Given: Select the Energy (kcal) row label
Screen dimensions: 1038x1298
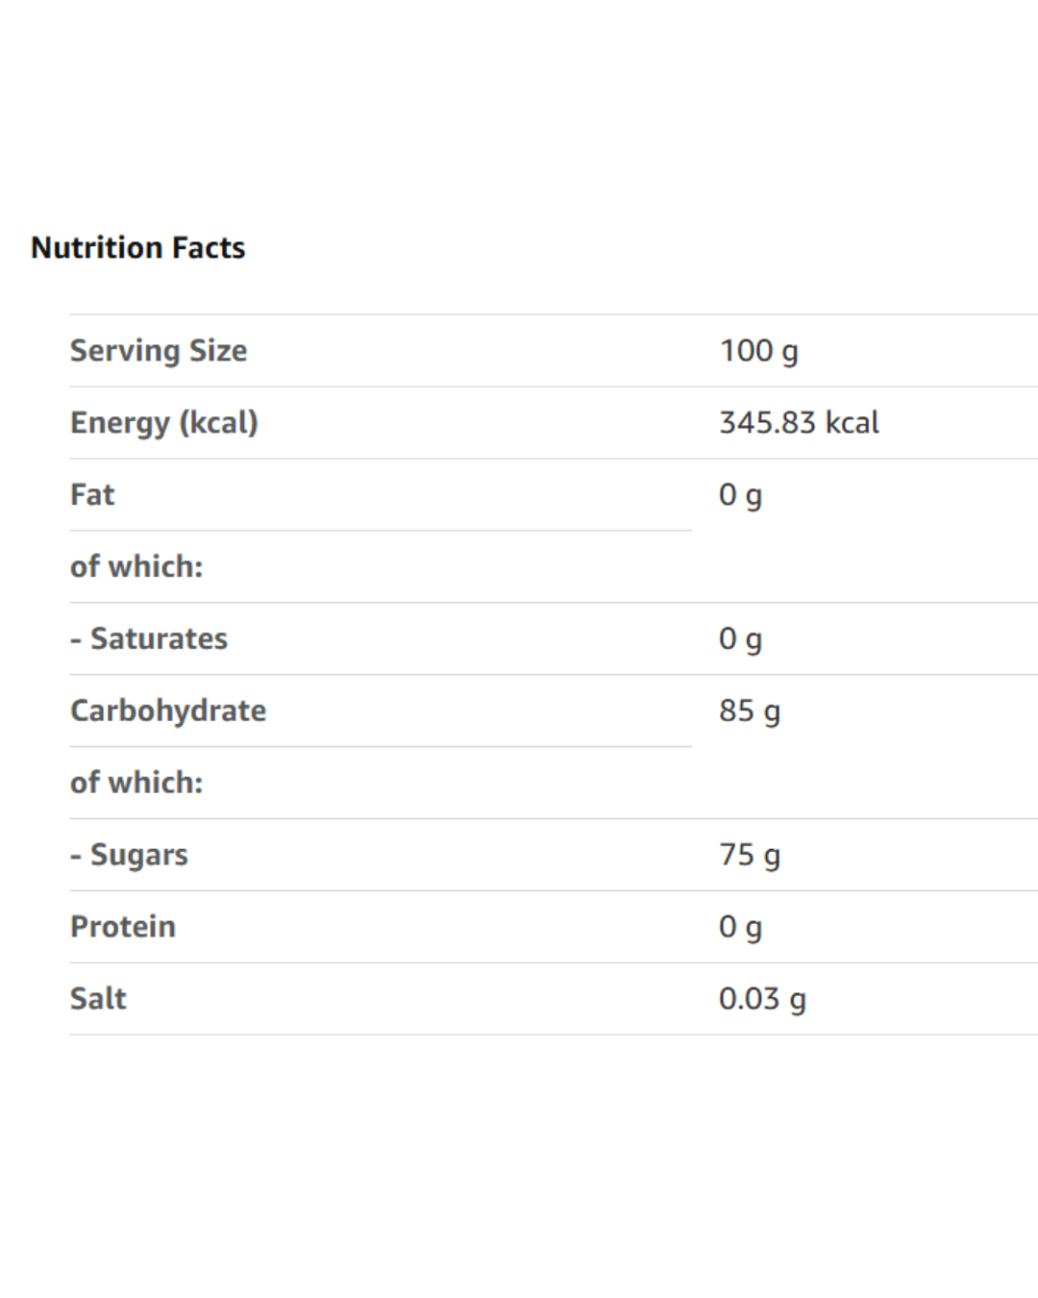Looking at the screenshot, I should 164,423.
